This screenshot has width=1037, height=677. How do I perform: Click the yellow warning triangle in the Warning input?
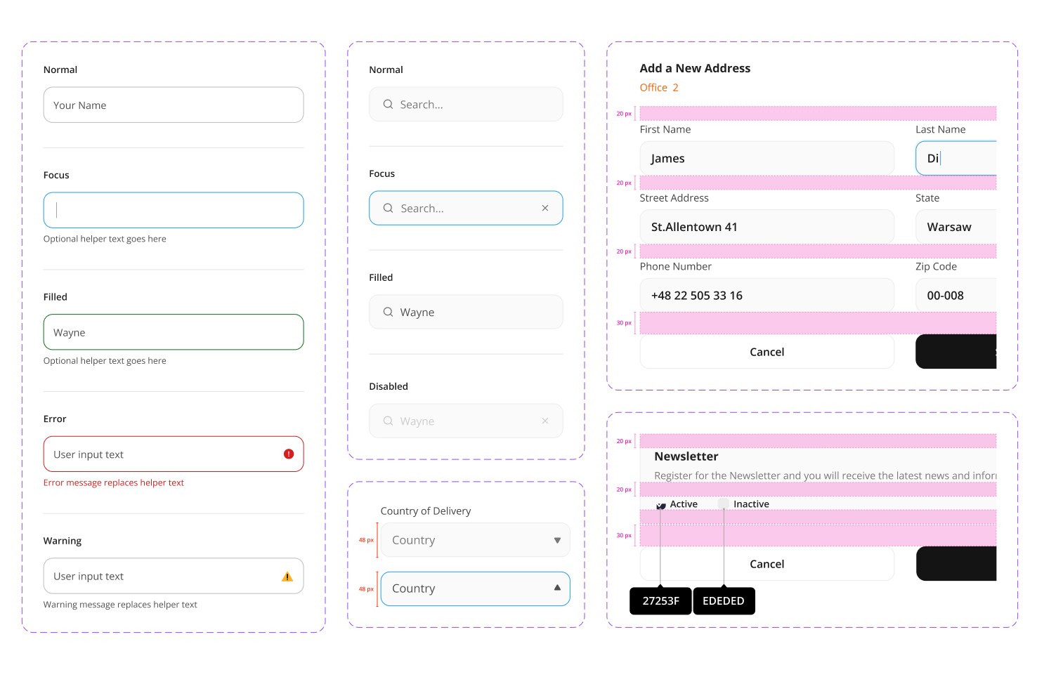287,576
